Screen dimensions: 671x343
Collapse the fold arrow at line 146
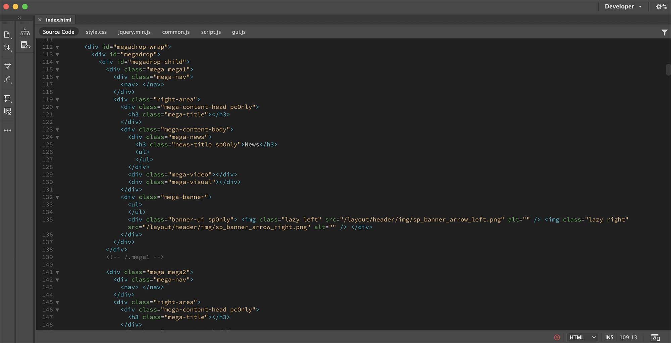pos(57,310)
